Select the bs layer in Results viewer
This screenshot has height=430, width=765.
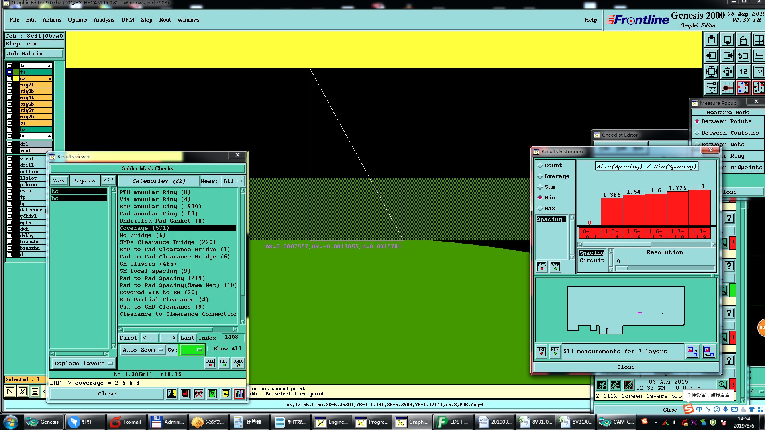(x=79, y=198)
